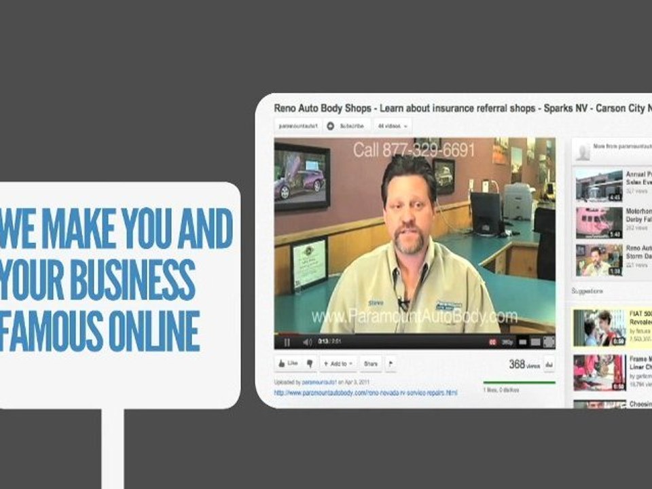Mute the video using the speaker icon
The image size is (652, 489).
307,342
